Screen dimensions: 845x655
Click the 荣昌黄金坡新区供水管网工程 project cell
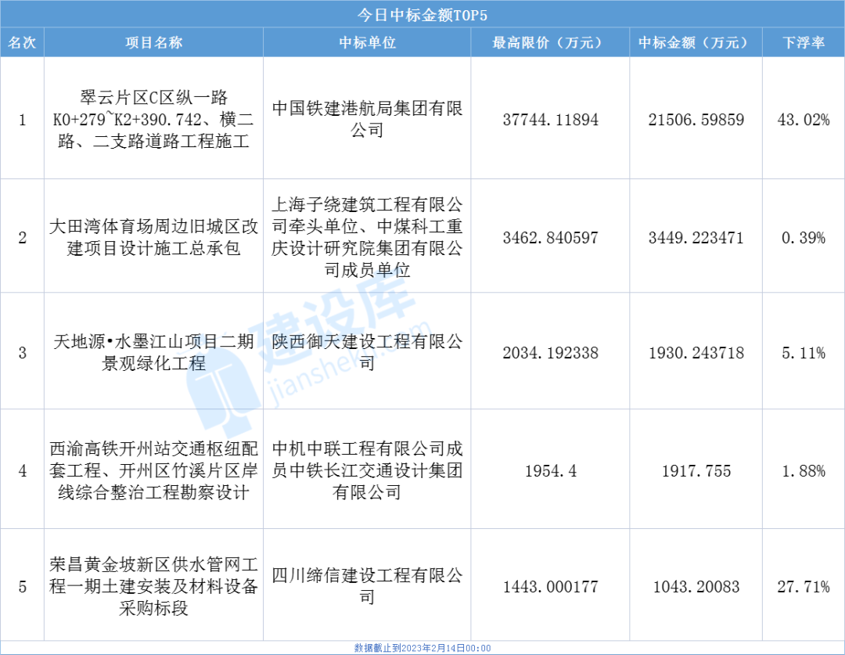[x=153, y=586]
